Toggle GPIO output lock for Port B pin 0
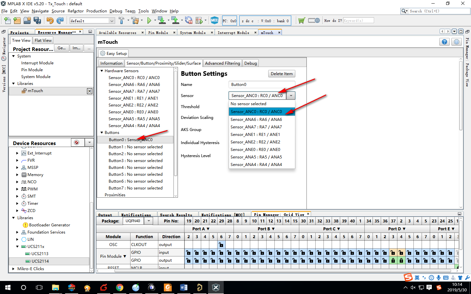 [237, 260]
